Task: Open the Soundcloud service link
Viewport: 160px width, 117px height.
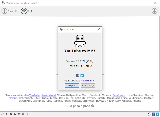Action: click(49, 95)
